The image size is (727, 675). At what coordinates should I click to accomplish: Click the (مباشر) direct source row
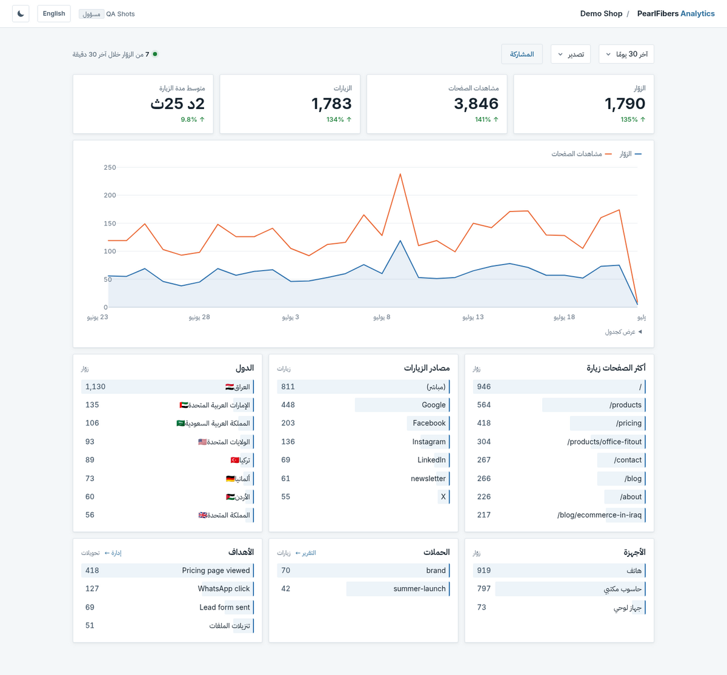363,387
